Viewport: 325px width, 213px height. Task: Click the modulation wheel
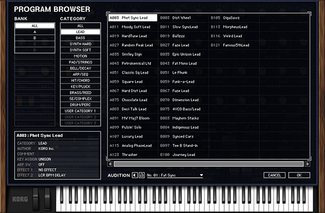48,199
